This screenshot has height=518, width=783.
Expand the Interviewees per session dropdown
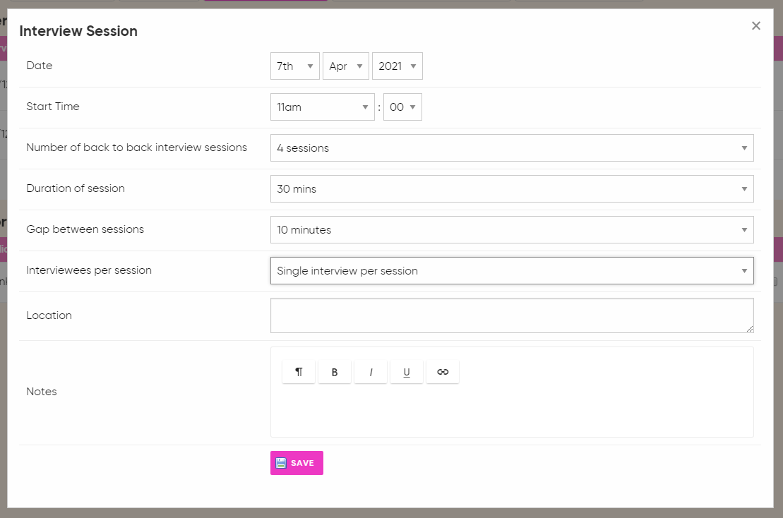pyautogui.click(x=511, y=271)
